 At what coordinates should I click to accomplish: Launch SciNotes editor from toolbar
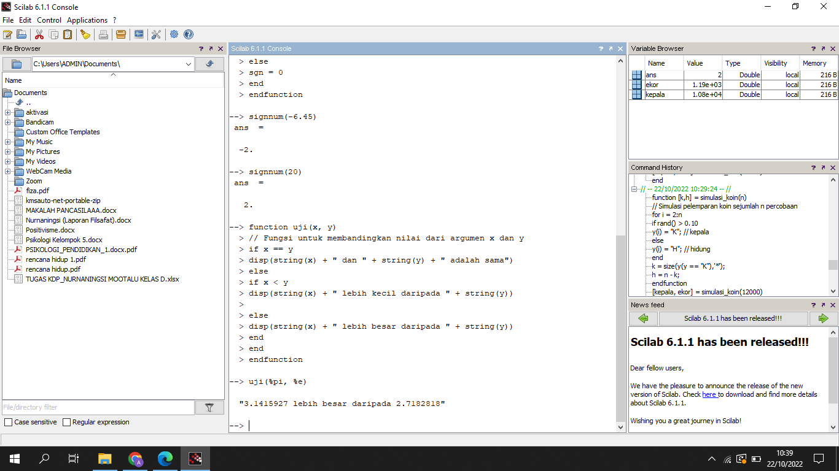7,34
